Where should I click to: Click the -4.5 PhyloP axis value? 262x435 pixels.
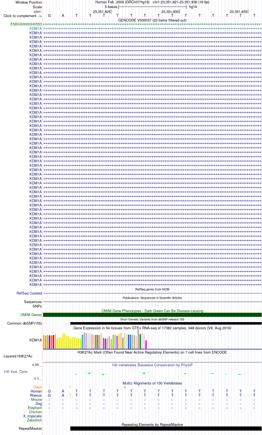pos(36,379)
